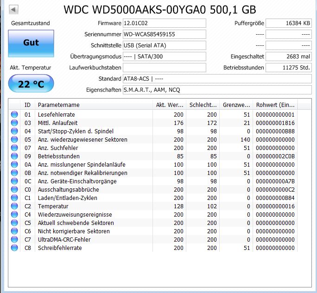The height and width of the screenshot is (293, 317).
Task: Click the Schnittstelle field USB (Serial ATA)
Action: pos(165,45)
